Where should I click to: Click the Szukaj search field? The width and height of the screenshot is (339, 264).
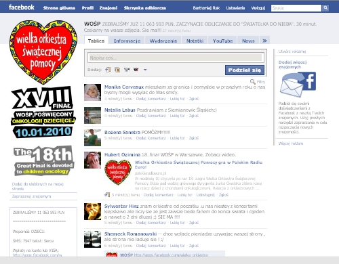(296, 8)
